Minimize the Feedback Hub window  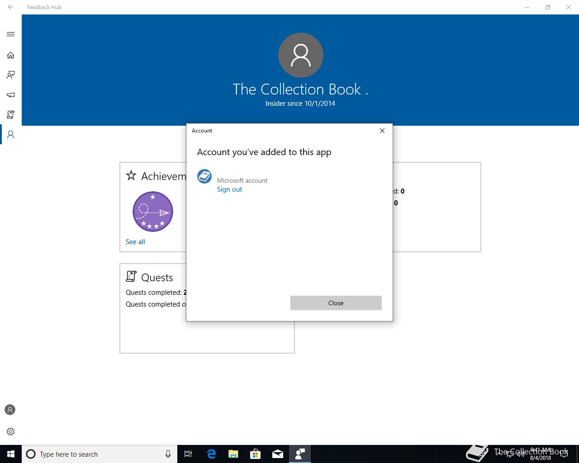[x=527, y=7]
